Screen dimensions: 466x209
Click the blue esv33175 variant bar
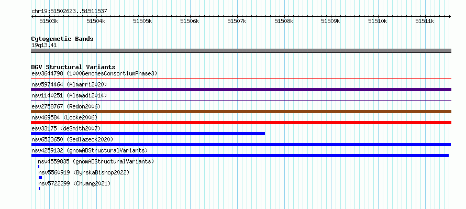click(148, 134)
